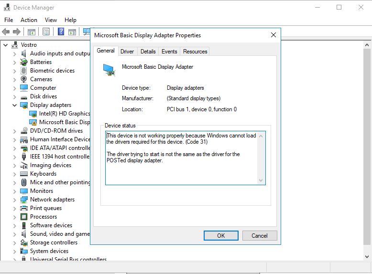Screen dimensions: 372x274
Task: Select IDE ATA/ATAPI controllers tree item
Action: (60, 148)
